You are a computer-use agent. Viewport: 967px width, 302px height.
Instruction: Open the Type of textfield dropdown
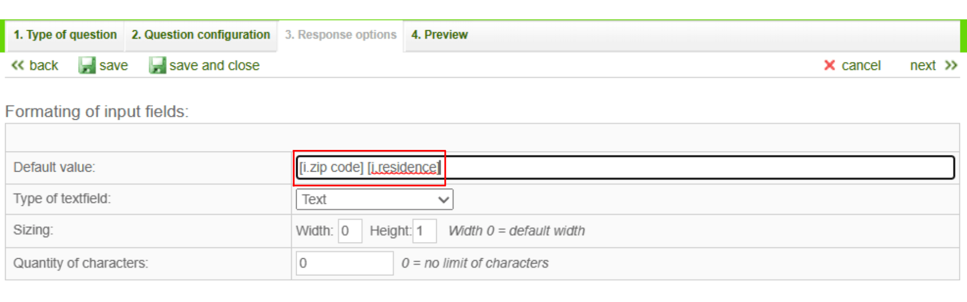pos(374,199)
